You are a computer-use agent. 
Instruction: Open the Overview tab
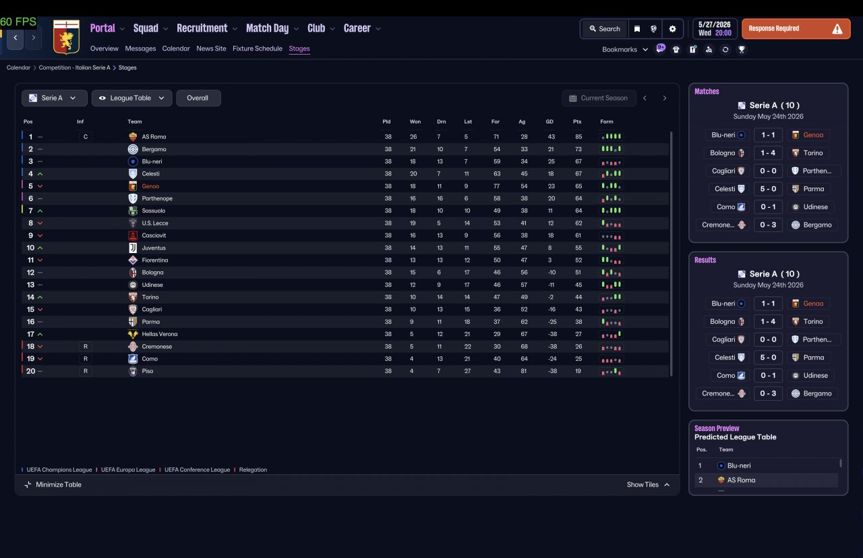coord(105,49)
